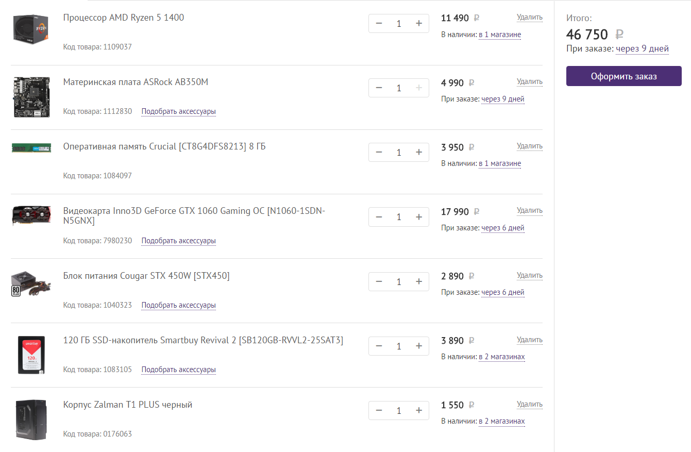Image resolution: width=691 pixels, height=452 pixels.
Task: Increase quantity of AMD Ryzen 5 1400
Action: (x=418, y=23)
